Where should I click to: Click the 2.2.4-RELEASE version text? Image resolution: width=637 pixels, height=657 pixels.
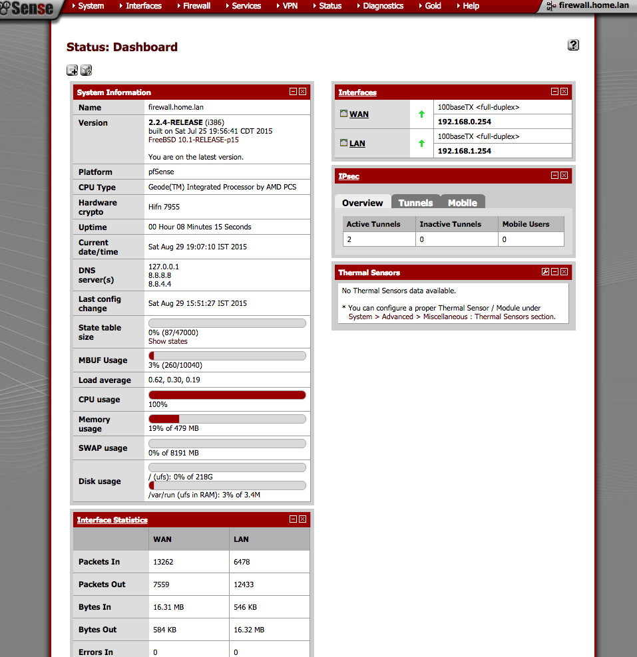[x=176, y=122]
